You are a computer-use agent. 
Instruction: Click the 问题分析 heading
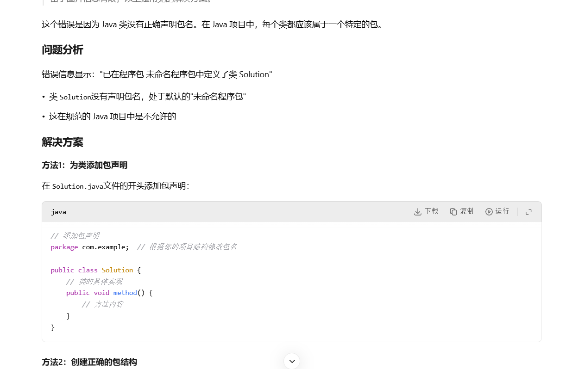coord(63,50)
